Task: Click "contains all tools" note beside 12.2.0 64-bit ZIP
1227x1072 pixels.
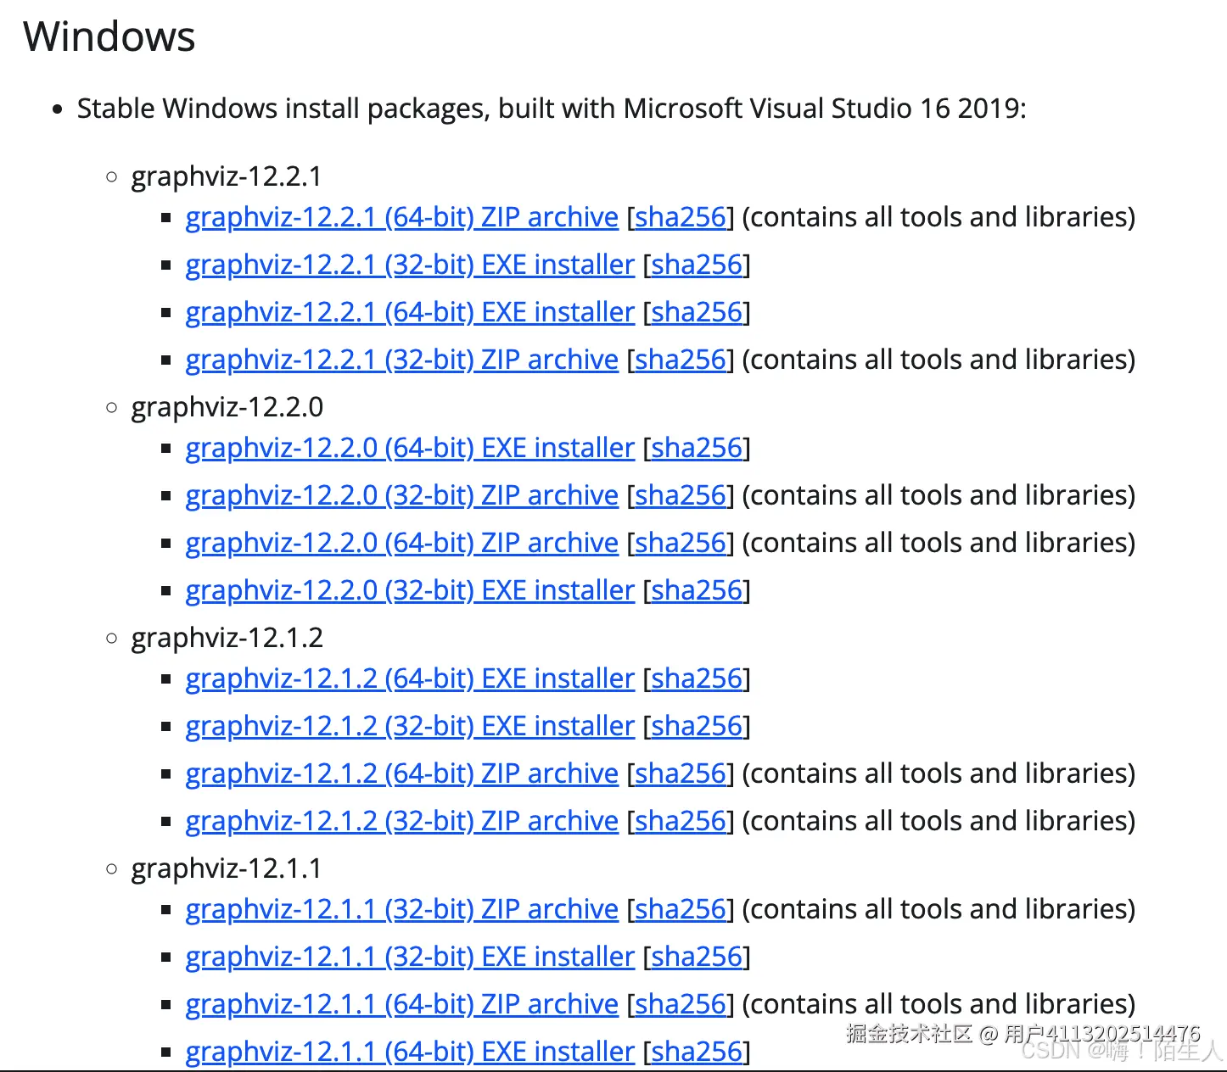Action: pos(938,543)
